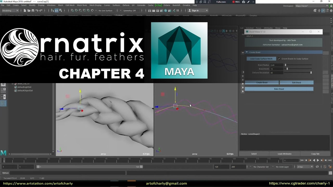333x187 pixels.
Task: Show the Channel Box layers icon
Action: 331,10
